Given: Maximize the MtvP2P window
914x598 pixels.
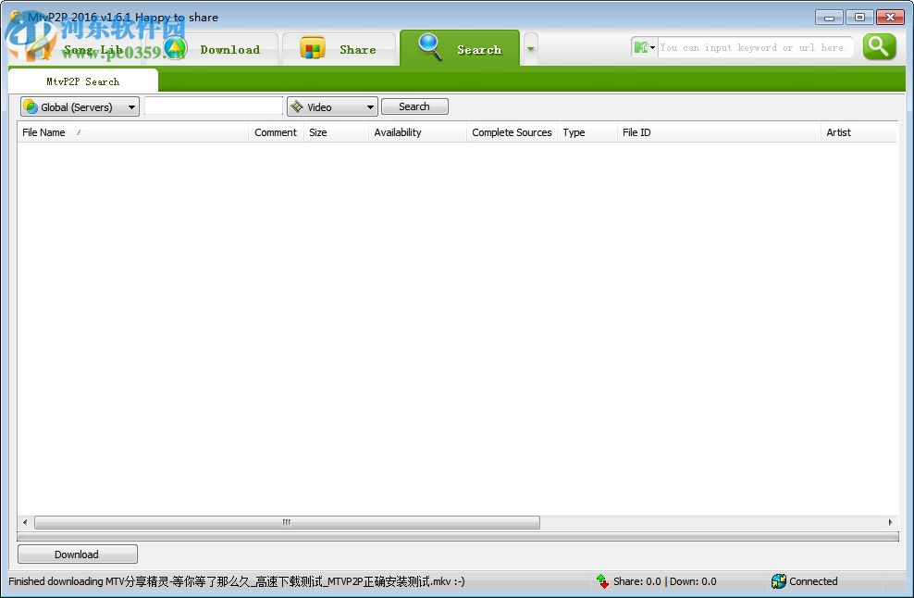Looking at the screenshot, I should [859, 18].
